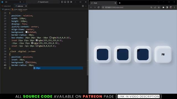Open color picker for #c9d5e0 swatch
The width and height of the screenshot is (177, 99).
[27, 32]
